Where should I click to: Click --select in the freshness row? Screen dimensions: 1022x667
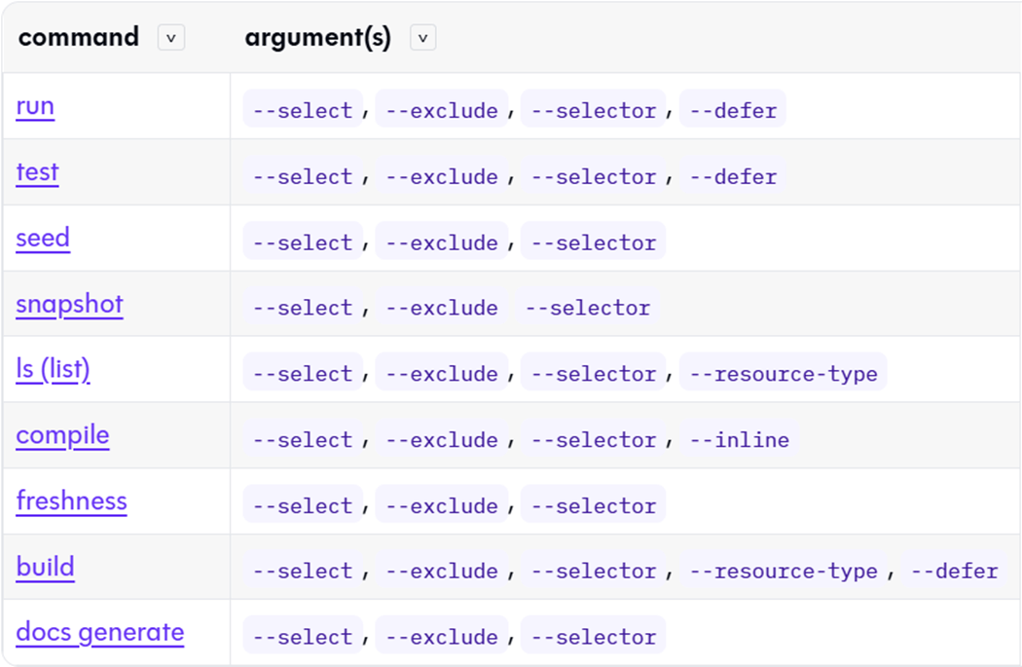(302, 506)
